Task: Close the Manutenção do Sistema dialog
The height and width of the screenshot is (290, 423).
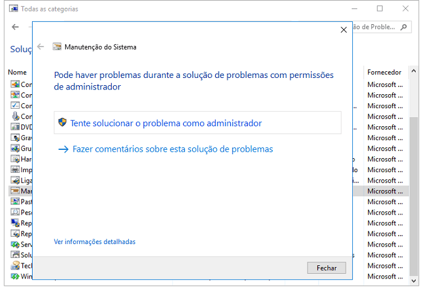Action: 343,30
